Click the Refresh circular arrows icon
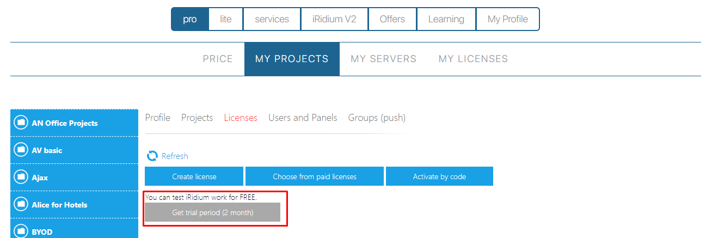The width and height of the screenshot is (712, 238). 152,156
